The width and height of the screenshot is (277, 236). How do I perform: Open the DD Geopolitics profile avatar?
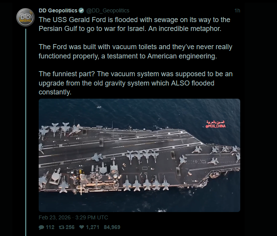point(26,18)
